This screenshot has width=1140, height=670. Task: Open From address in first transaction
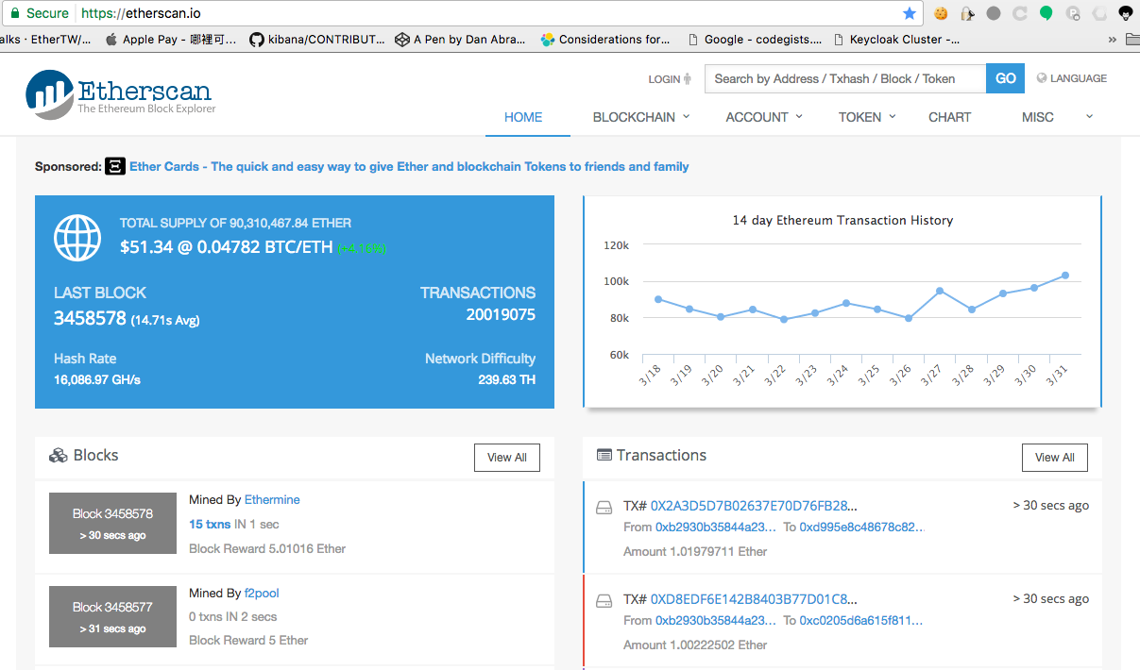[x=715, y=527]
